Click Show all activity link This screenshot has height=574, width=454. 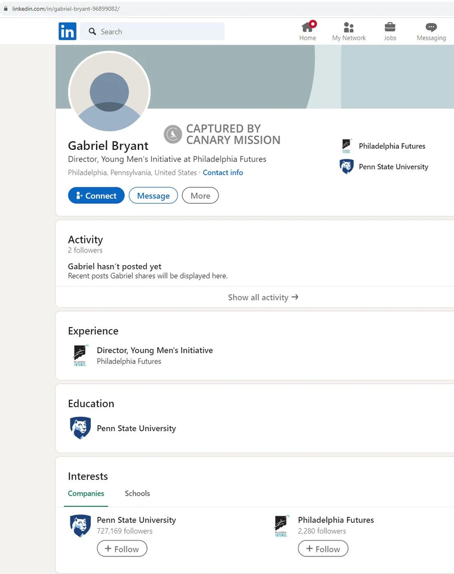pyautogui.click(x=263, y=298)
